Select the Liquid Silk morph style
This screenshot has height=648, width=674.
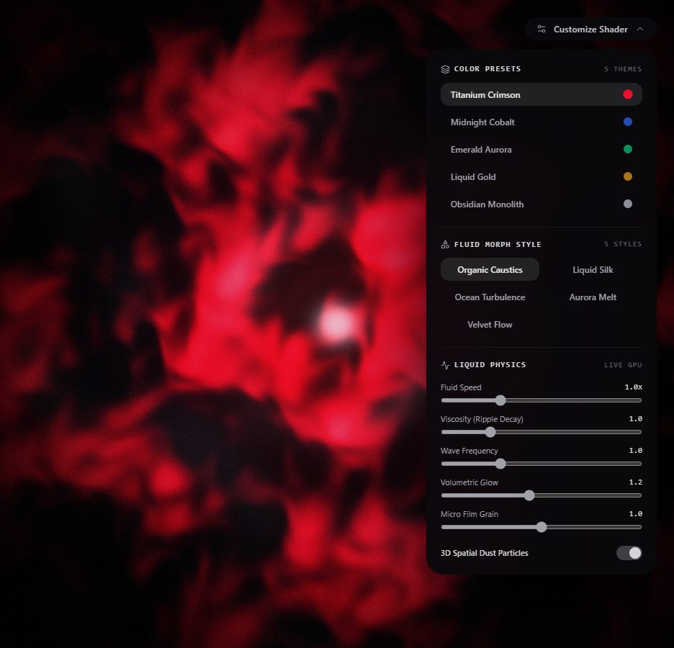point(593,269)
